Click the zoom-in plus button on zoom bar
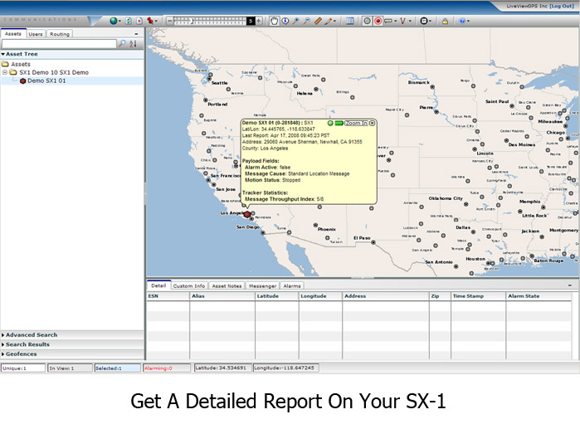 pyautogui.click(x=259, y=20)
